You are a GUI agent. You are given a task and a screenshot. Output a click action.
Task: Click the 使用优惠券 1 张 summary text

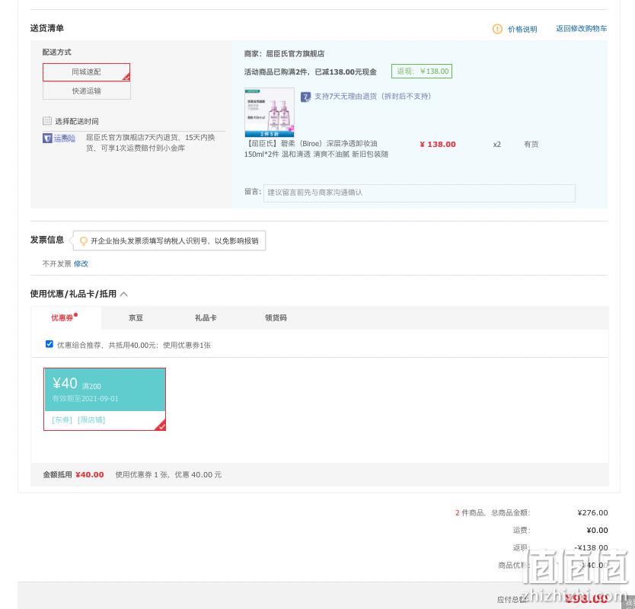click(168, 474)
